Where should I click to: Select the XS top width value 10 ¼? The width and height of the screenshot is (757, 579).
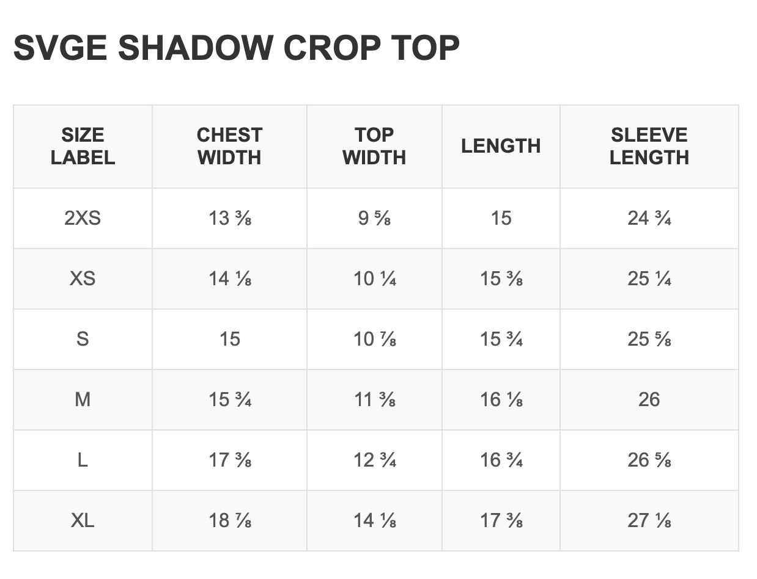(375, 279)
